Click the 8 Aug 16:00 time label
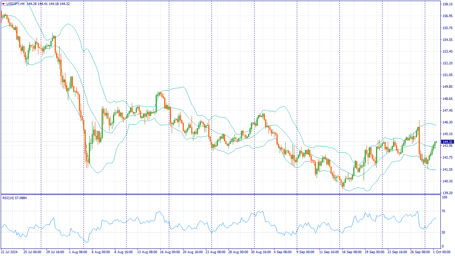The image size is (455, 256). (x=123, y=252)
